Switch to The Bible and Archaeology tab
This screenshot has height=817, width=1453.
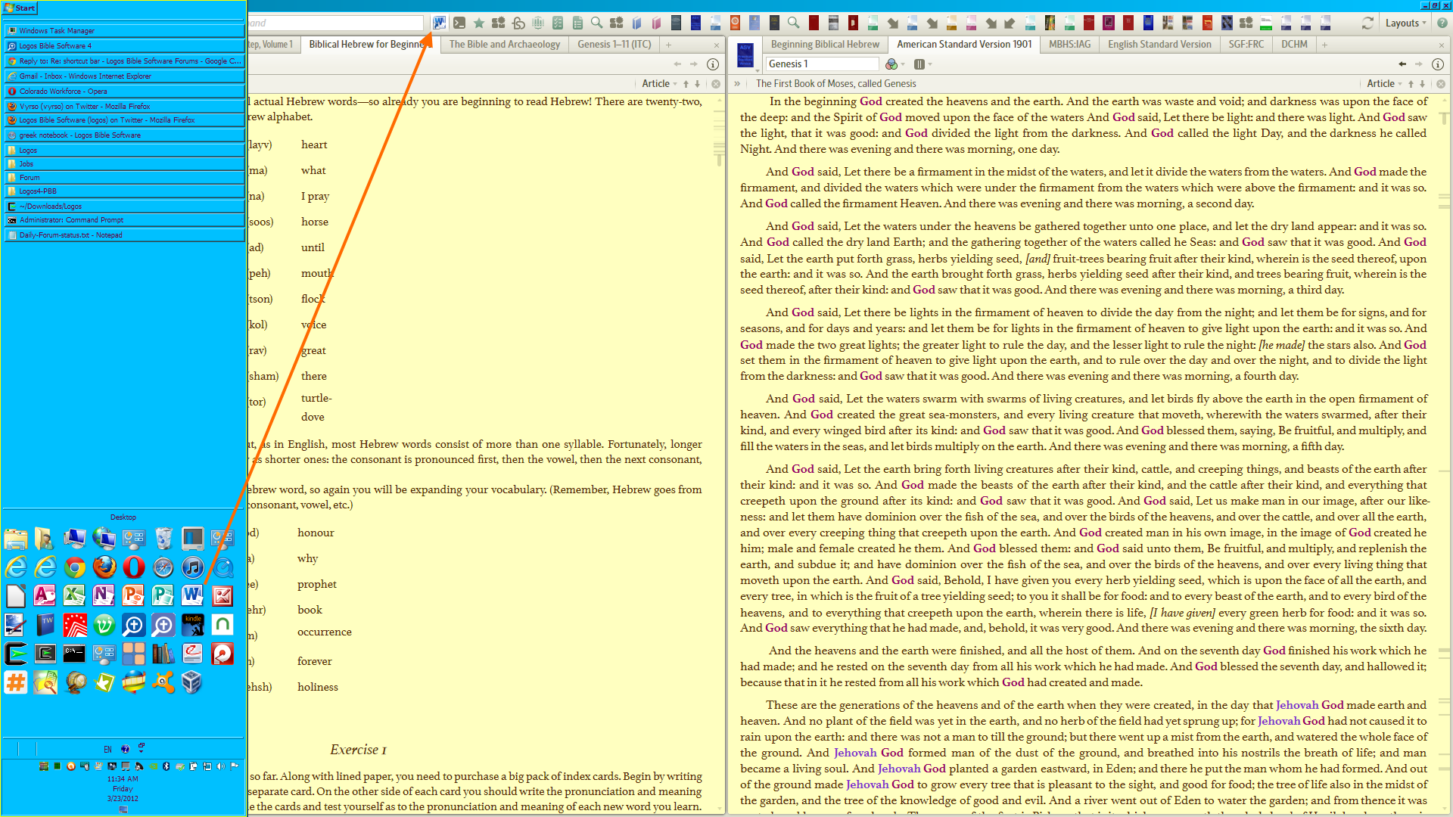(504, 45)
